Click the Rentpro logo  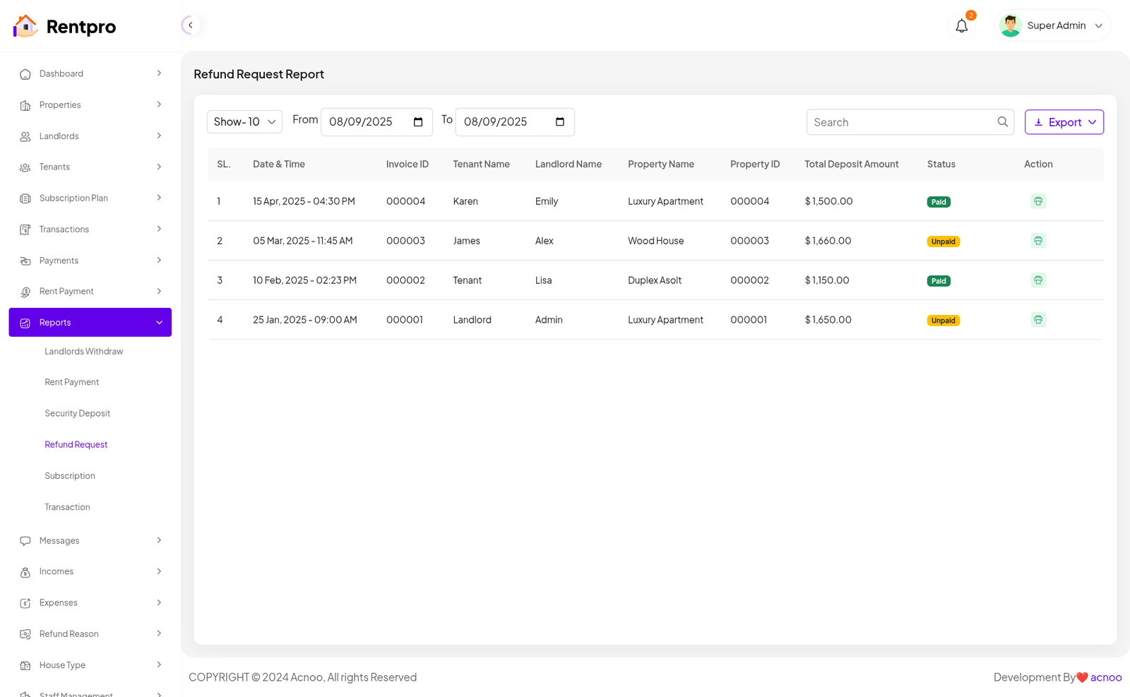click(x=64, y=27)
